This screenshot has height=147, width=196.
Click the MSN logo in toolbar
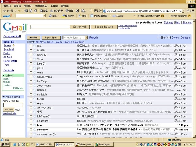pyautogui.click(x=7, y=16)
